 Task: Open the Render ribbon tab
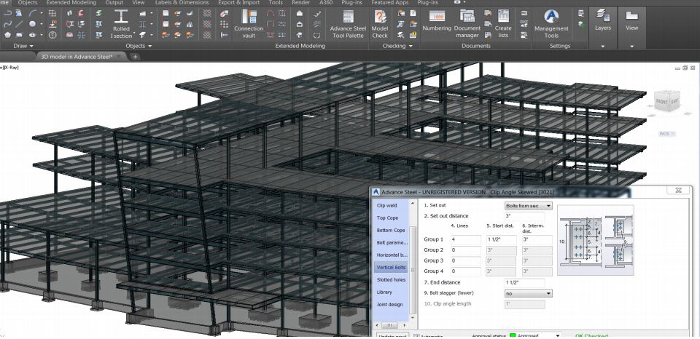[x=300, y=3]
